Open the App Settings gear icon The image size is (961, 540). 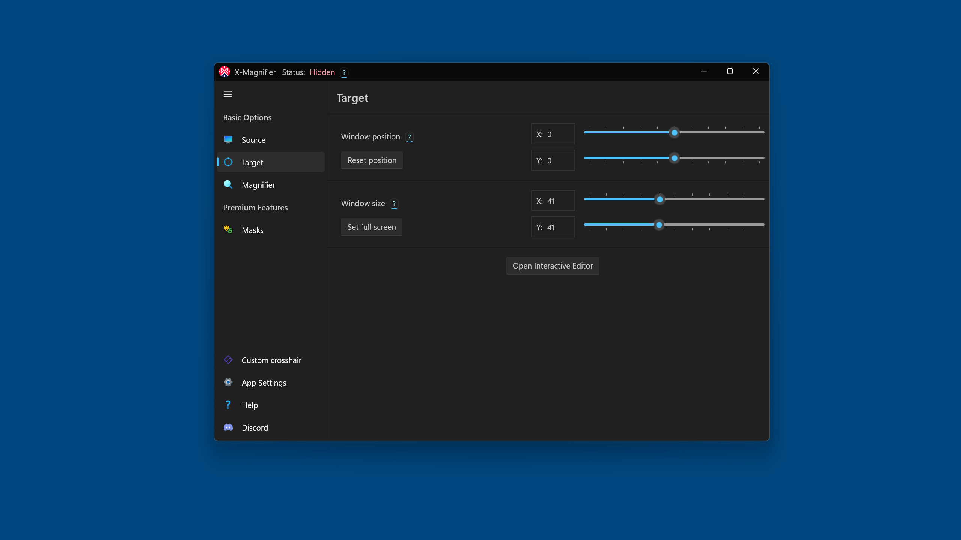point(228,382)
